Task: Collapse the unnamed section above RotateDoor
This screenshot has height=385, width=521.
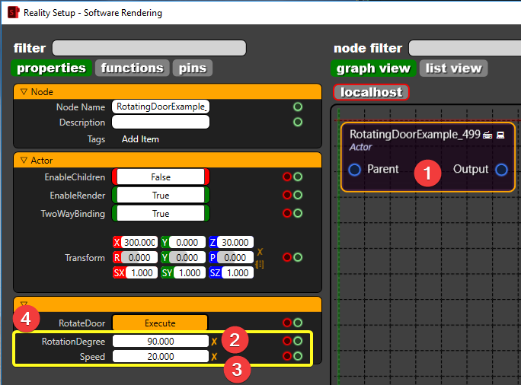Action: tap(24, 304)
